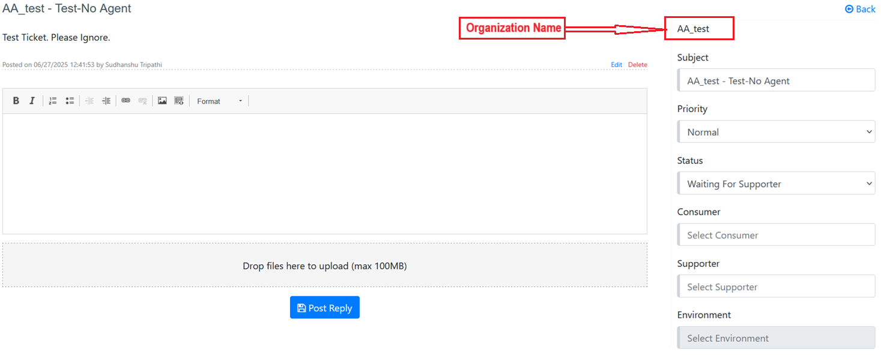
Task: Insert a bulleted list
Action: point(70,101)
